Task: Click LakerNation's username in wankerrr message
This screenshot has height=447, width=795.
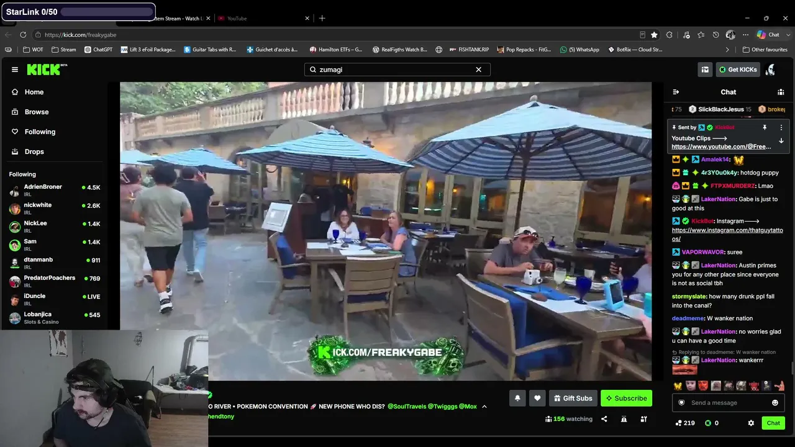Action: click(718, 360)
